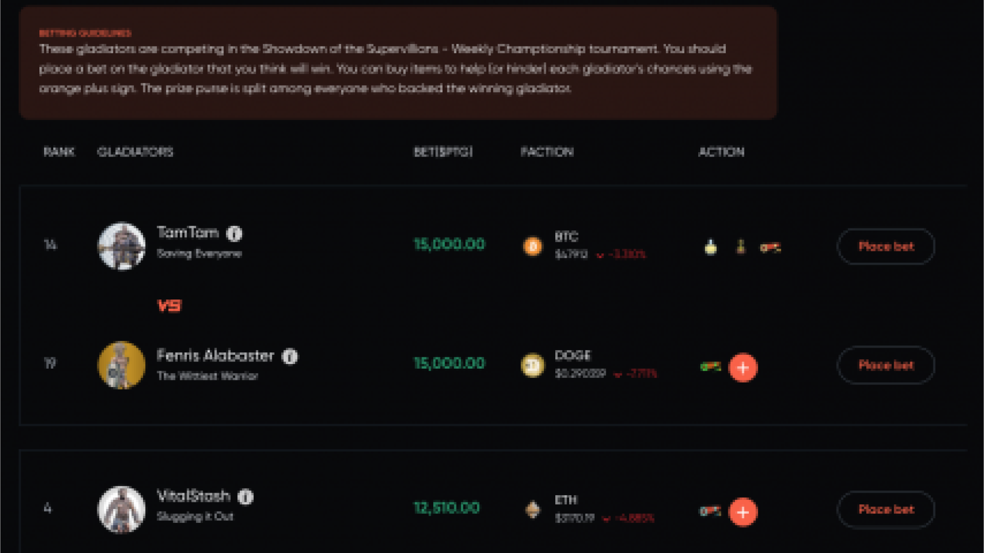Image resolution: width=984 pixels, height=553 pixels.
Task: Open info icon beside Fenris Alabaster
Action: tap(290, 356)
